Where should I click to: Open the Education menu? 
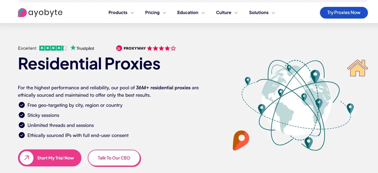188,13
